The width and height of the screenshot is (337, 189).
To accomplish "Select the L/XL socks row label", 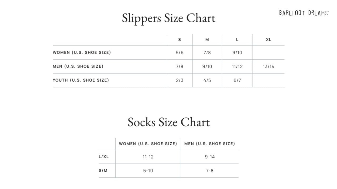I will click(x=104, y=157).
